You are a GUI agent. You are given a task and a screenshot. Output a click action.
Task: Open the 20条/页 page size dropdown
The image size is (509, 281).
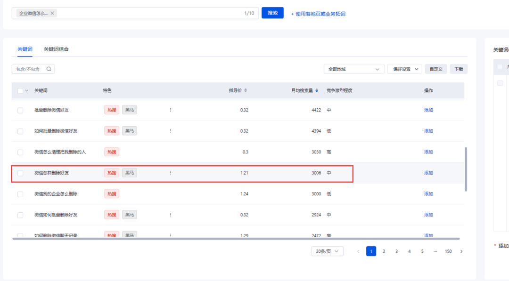point(327,251)
